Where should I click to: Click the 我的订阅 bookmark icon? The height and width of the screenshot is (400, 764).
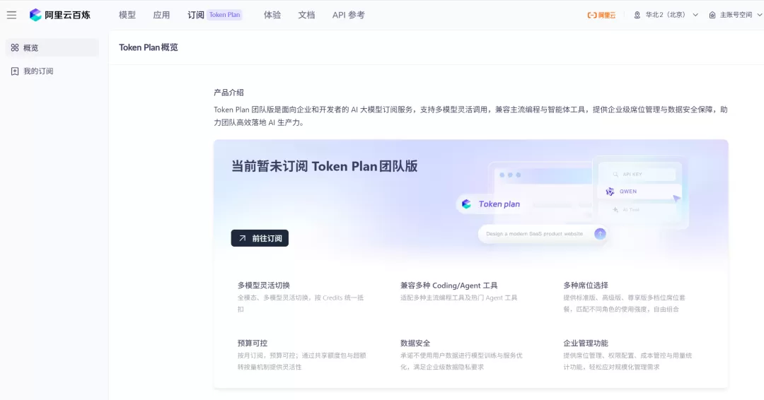[15, 71]
